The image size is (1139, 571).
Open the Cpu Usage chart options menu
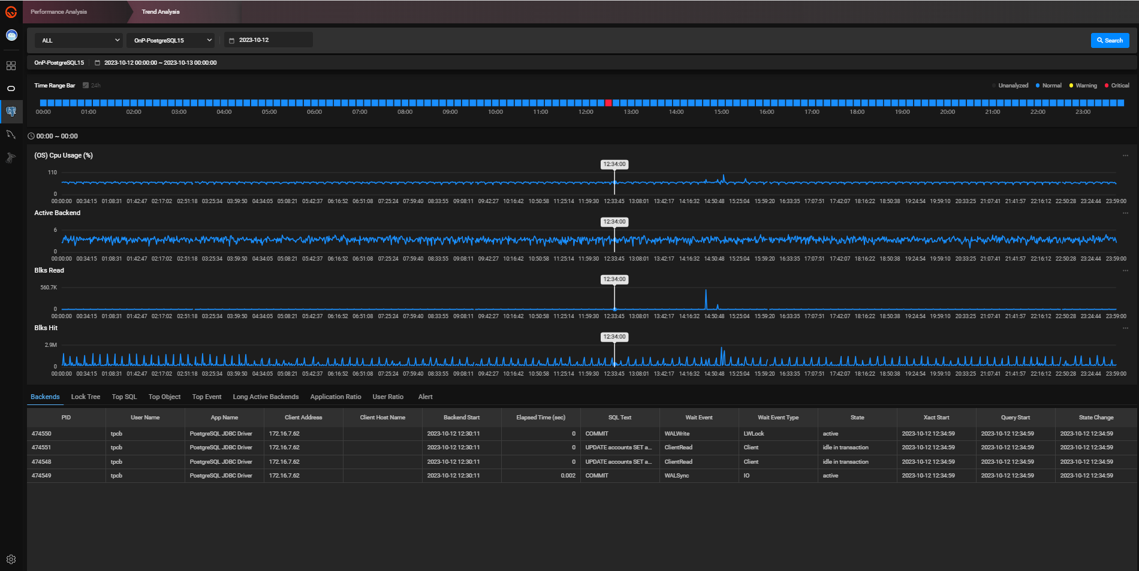(1125, 156)
